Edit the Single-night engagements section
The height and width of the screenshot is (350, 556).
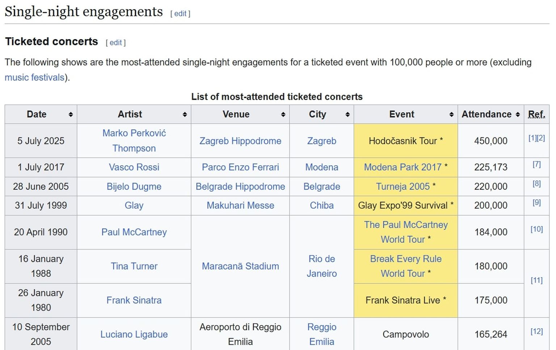(x=180, y=14)
